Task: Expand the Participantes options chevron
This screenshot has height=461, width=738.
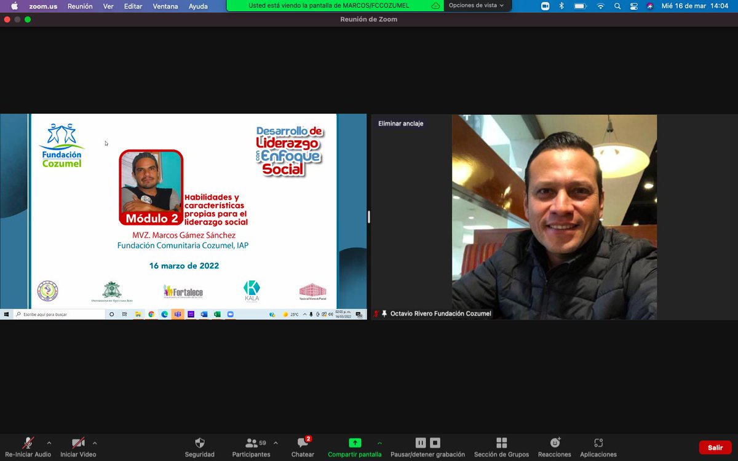Action: (x=276, y=443)
